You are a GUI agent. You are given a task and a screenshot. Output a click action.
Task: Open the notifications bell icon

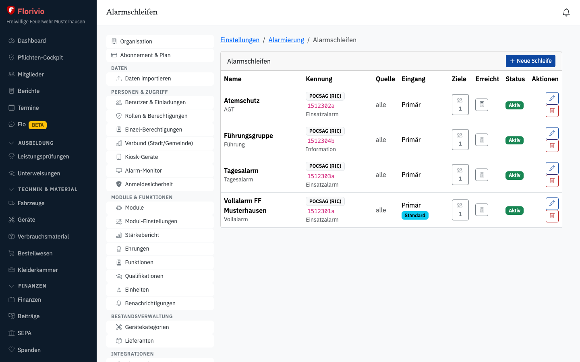pyautogui.click(x=566, y=12)
